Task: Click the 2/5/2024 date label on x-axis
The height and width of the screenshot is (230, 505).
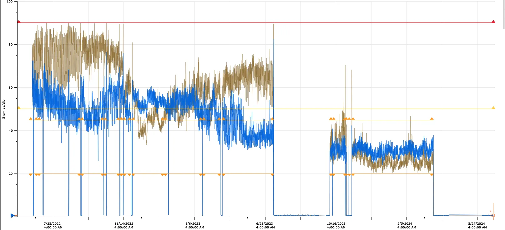Action: pos(406,225)
